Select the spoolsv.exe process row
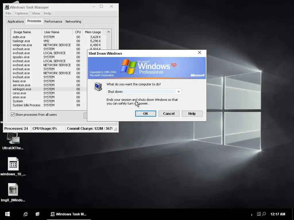 49,57
